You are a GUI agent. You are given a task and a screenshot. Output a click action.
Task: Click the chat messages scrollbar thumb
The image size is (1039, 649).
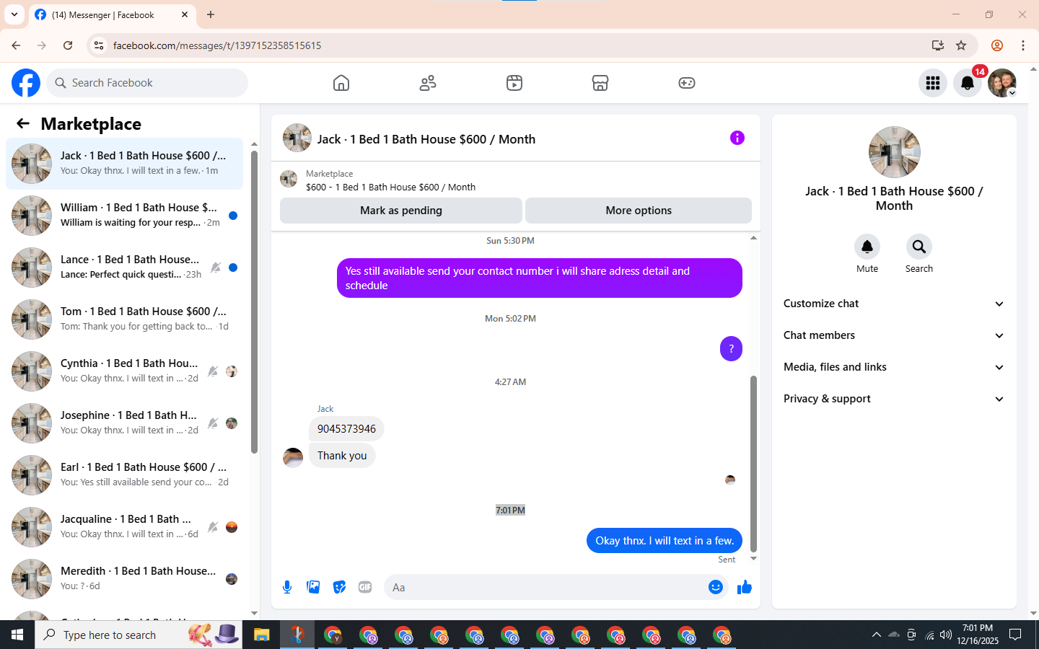[753, 463]
